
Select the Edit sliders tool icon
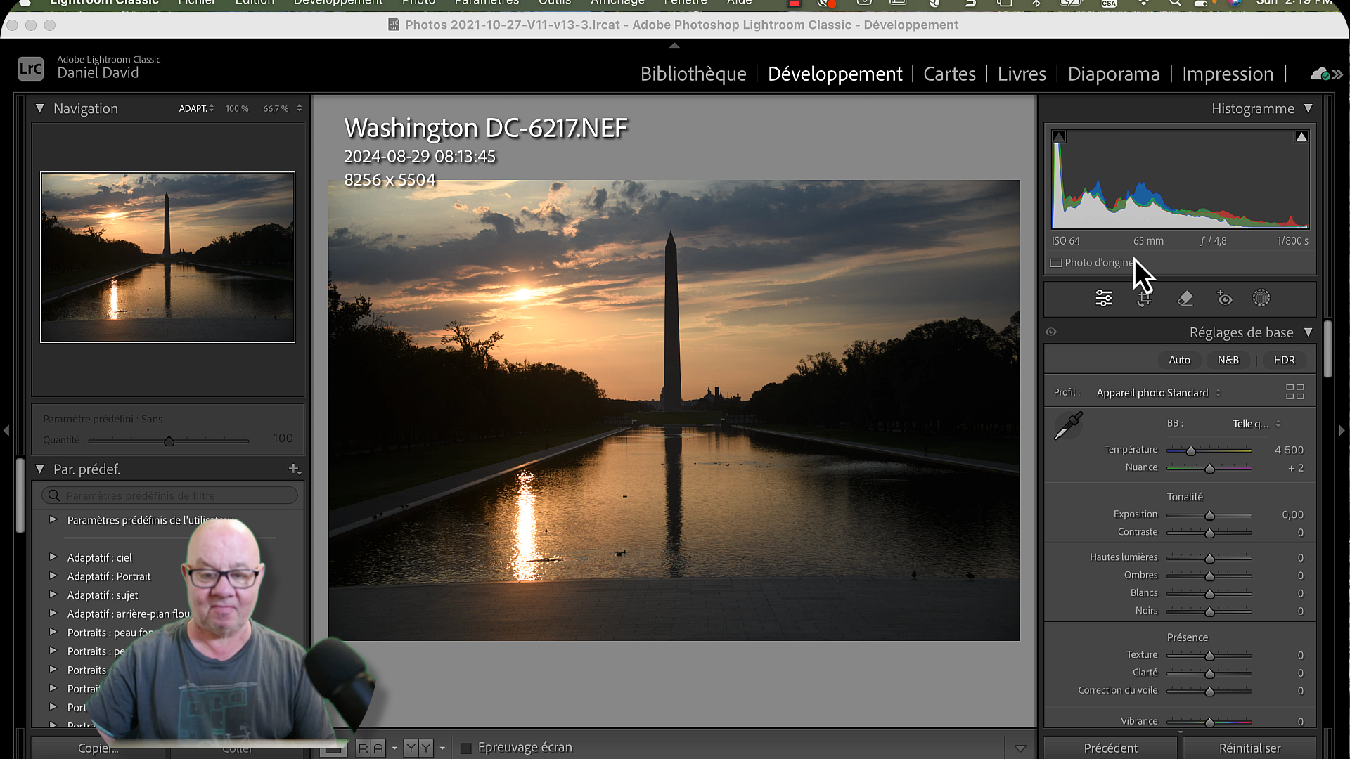(1104, 299)
